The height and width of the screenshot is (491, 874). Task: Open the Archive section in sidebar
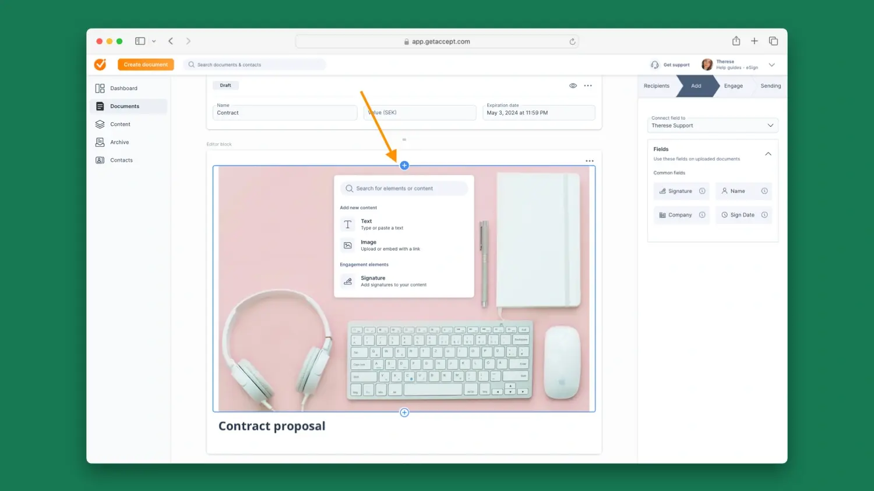pyautogui.click(x=119, y=142)
